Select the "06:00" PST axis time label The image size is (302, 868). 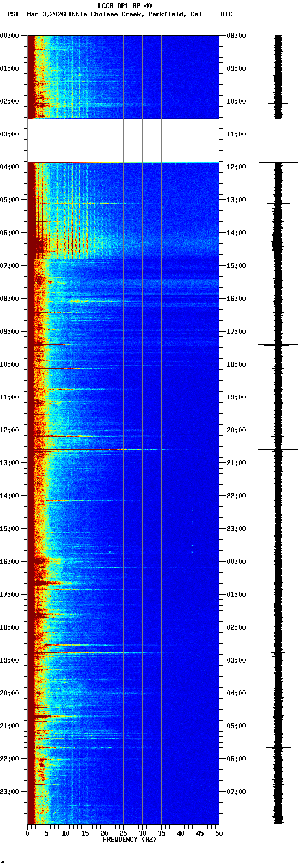click(9, 233)
